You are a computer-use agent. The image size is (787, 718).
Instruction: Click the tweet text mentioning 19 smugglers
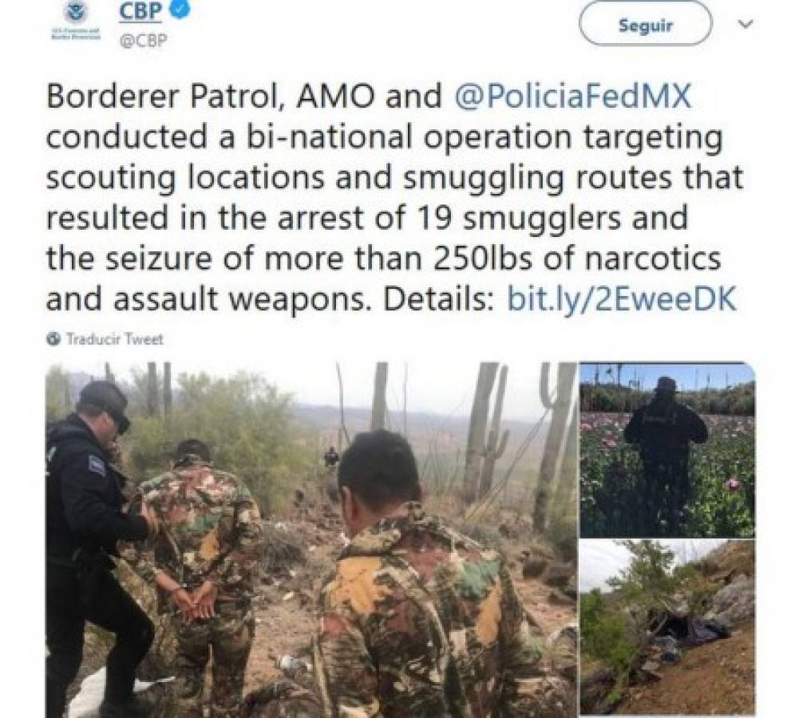pos(367,218)
